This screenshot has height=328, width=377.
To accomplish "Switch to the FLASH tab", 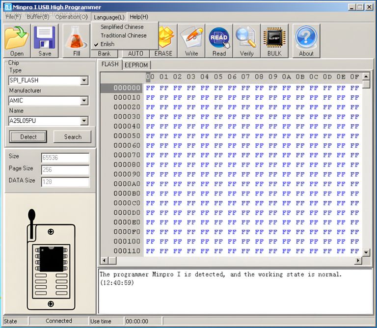I will click(x=110, y=64).
